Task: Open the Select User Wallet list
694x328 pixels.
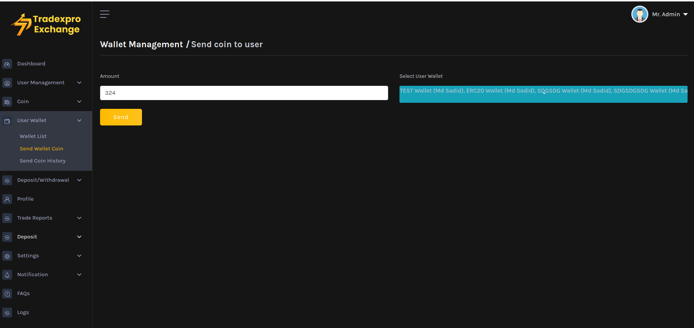Action: pyautogui.click(x=543, y=94)
